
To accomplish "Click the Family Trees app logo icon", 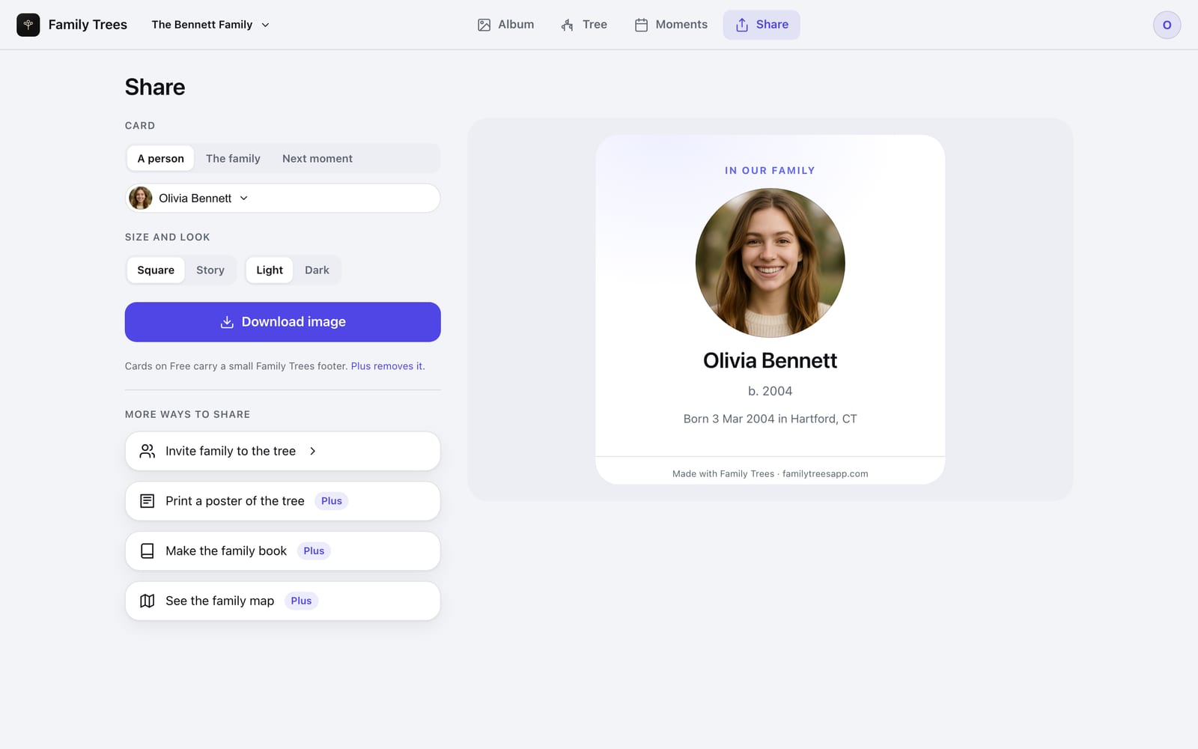I will click(28, 25).
